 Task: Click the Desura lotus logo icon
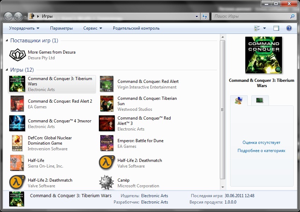tap(17, 55)
